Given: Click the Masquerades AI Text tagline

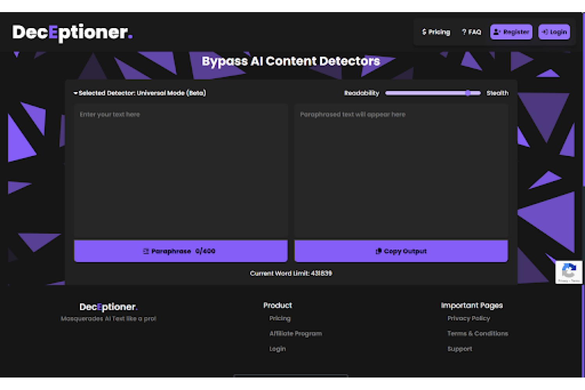Looking at the screenshot, I should (108, 319).
